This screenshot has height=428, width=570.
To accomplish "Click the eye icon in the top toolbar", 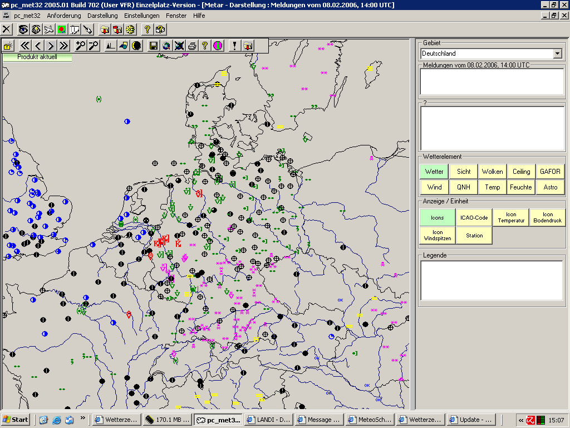I will point(23,30).
